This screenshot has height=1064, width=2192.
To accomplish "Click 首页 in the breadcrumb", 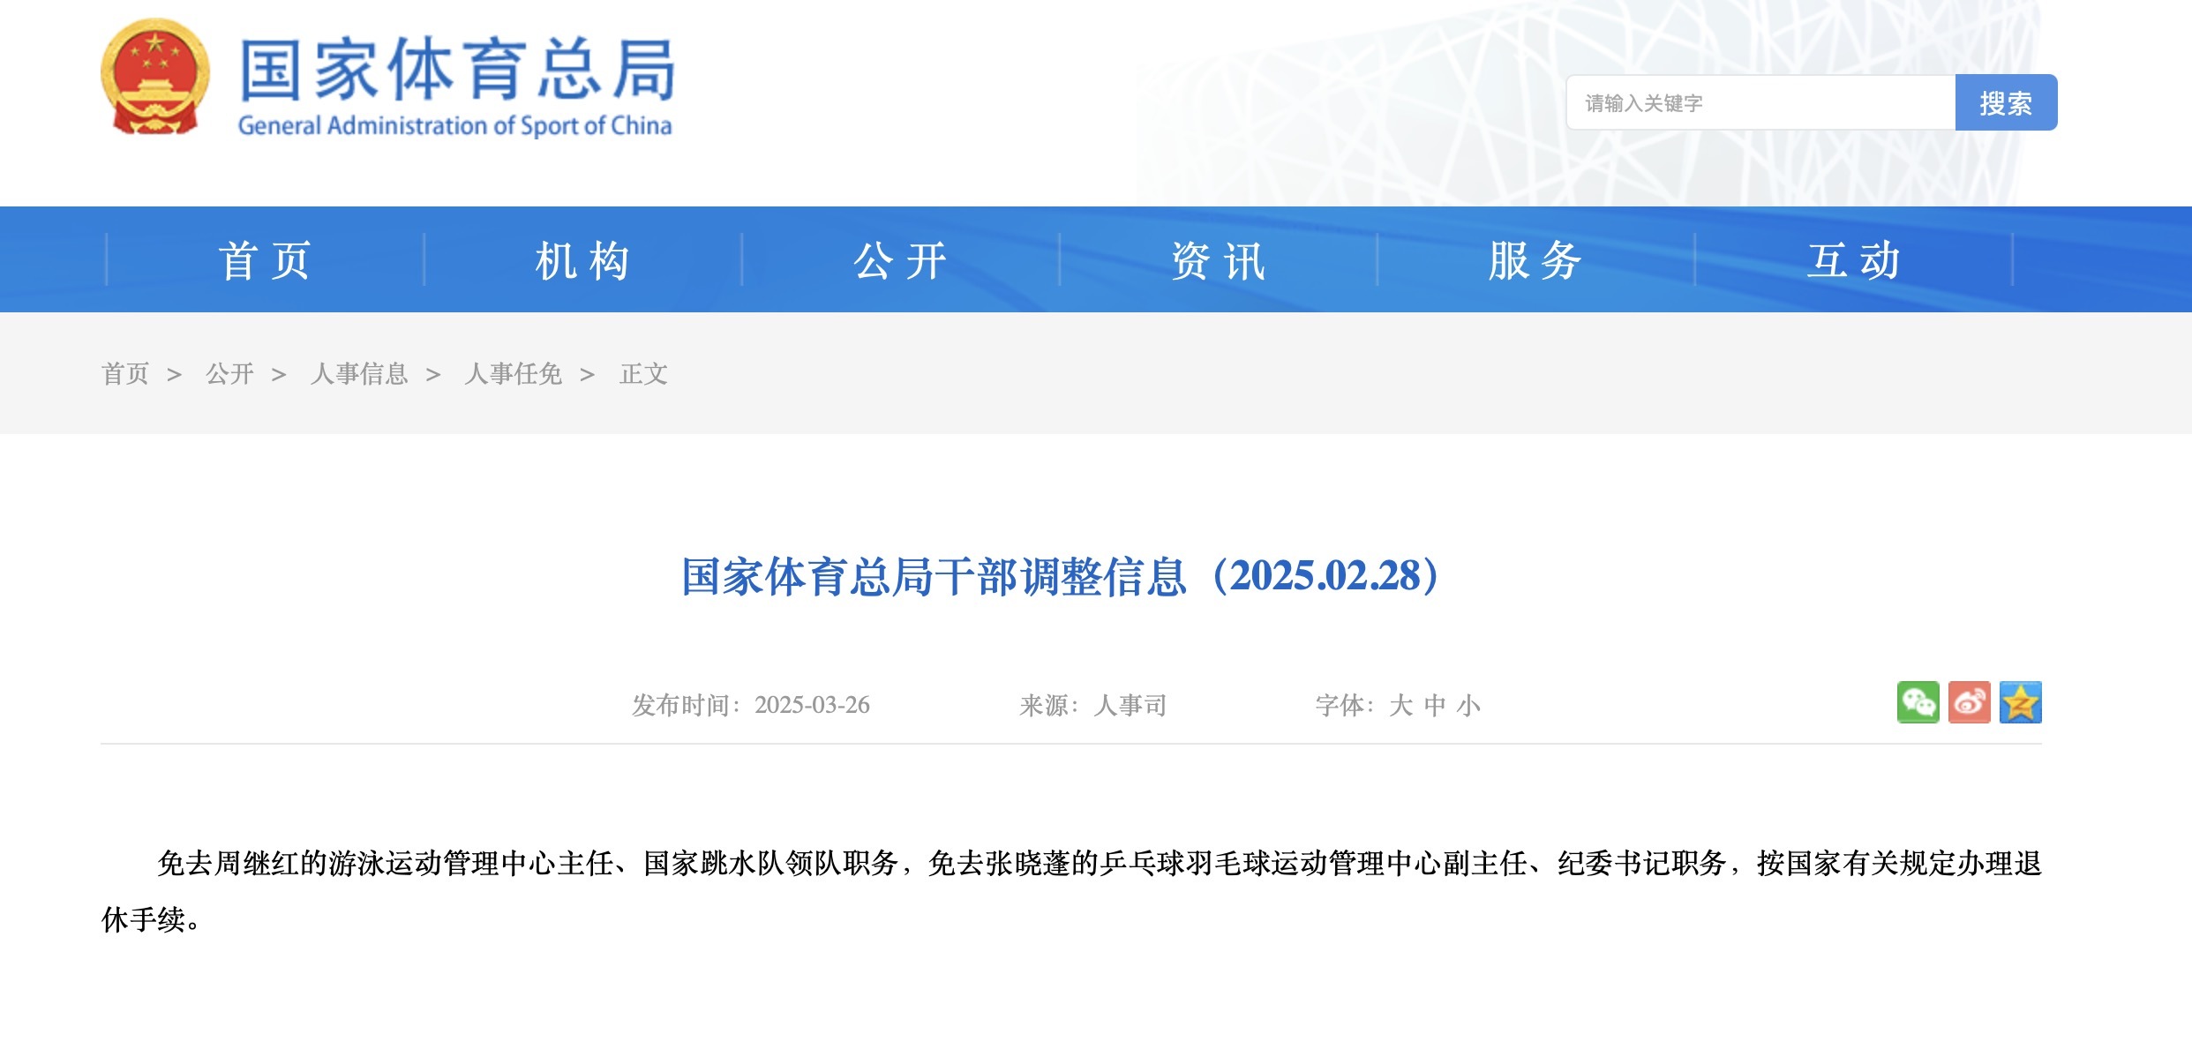I will point(125,374).
